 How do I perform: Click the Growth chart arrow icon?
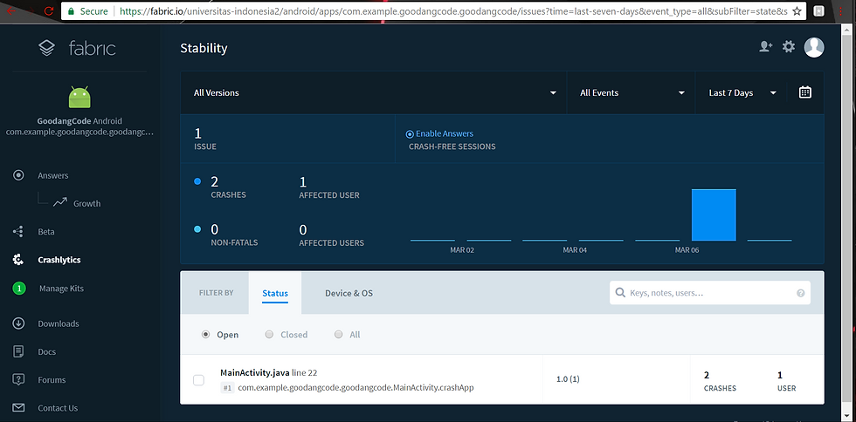60,203
